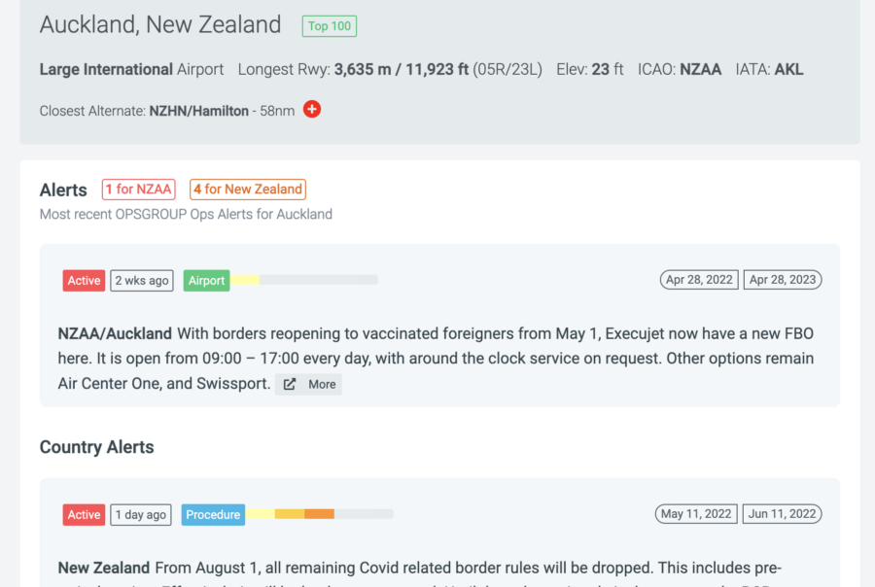Click the Active badge on the country alert

pyautogui.click(x=84, y=514)
